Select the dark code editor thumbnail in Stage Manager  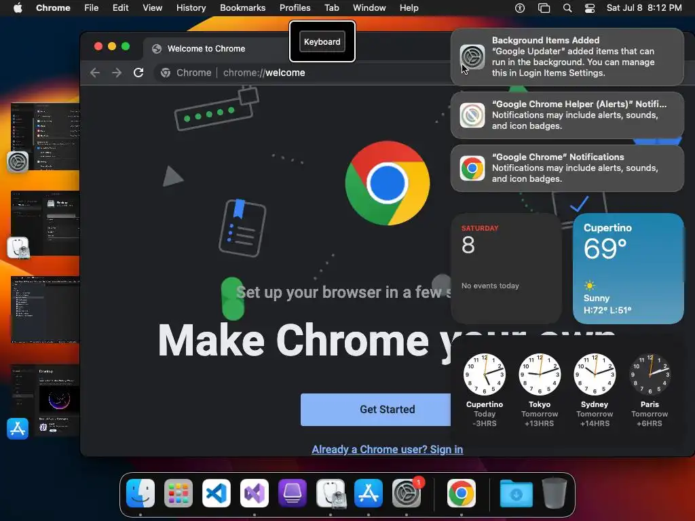click(x=45, y=309)
